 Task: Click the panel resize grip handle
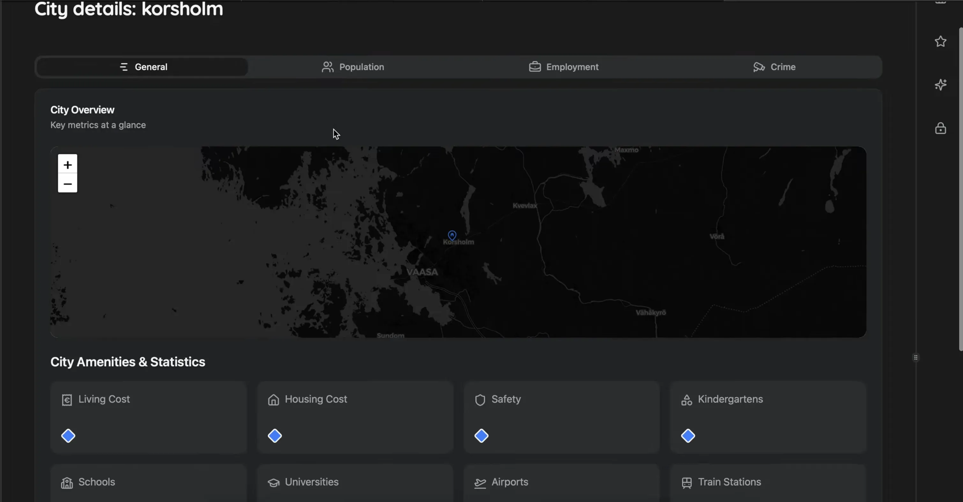pos(915,357)
